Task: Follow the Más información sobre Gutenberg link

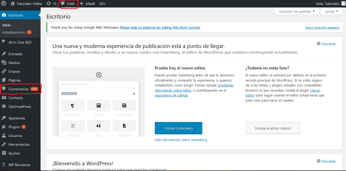Action: (181, 140)
